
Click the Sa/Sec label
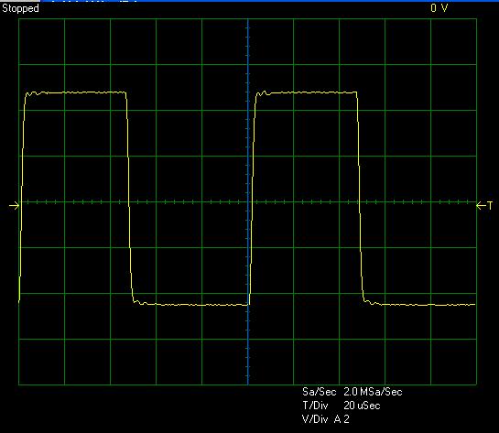point(320,392)
